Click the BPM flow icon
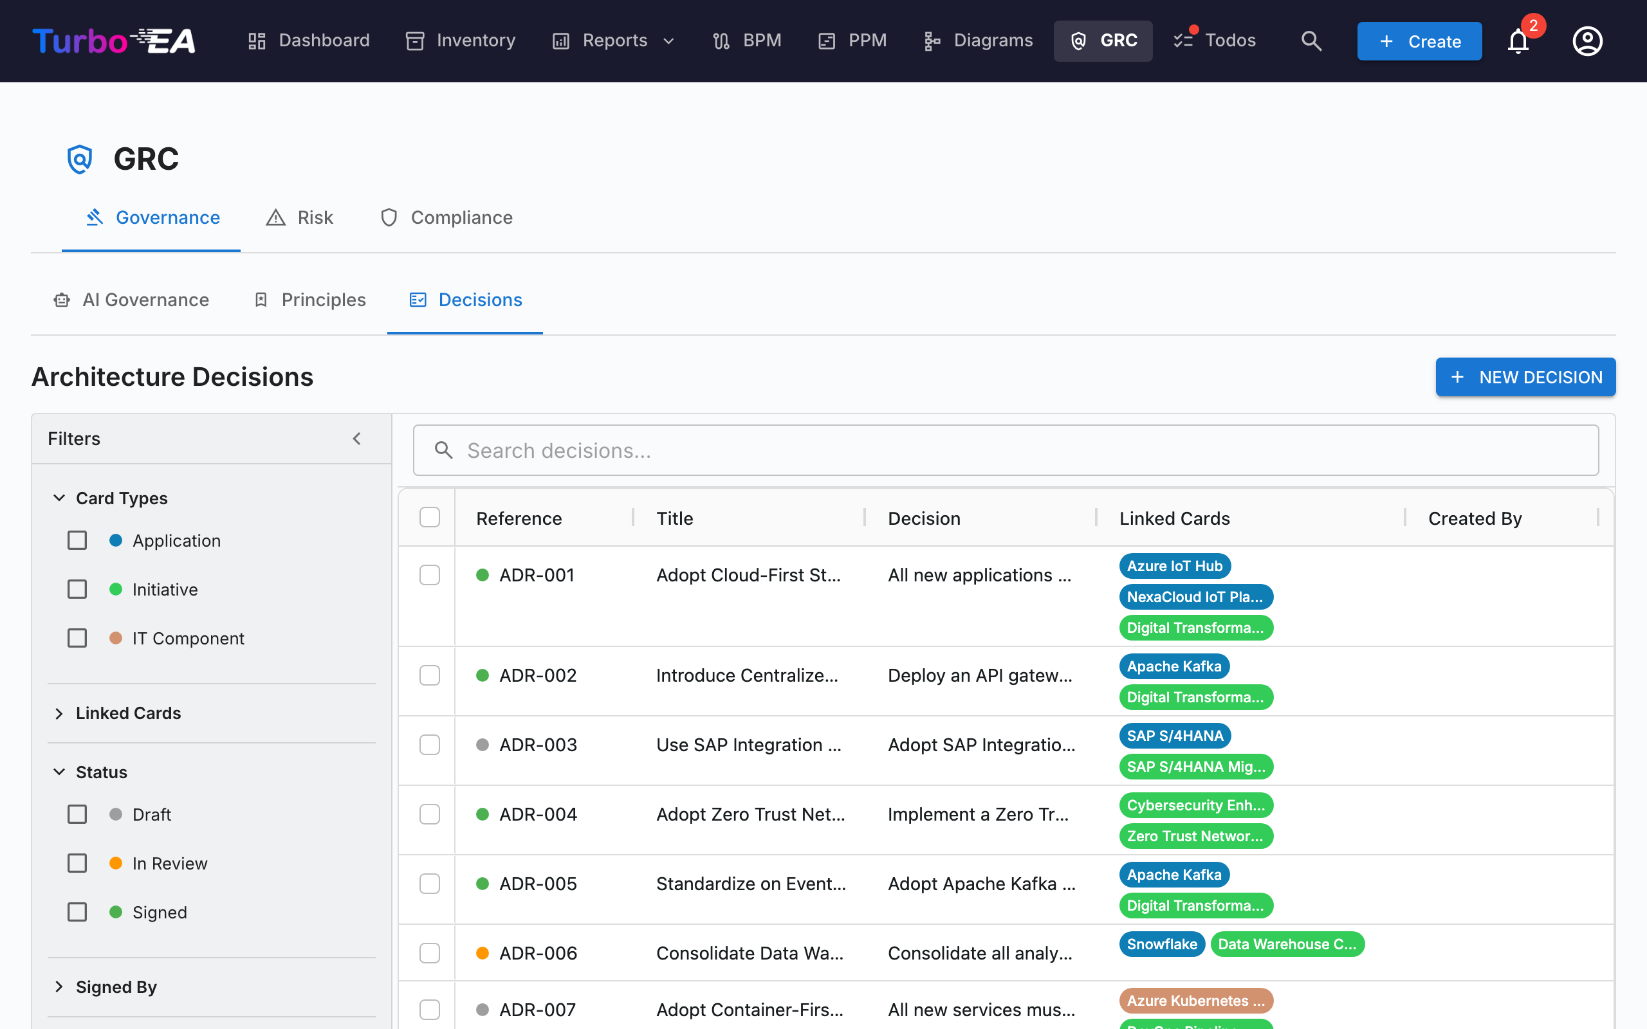 click(x=721, y=41)
